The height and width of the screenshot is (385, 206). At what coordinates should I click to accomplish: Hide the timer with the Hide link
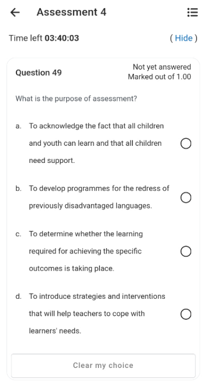tap(183, 38)
